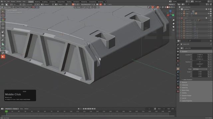
Task: Open the Object properties orange square tab
Action: (178, 69)
